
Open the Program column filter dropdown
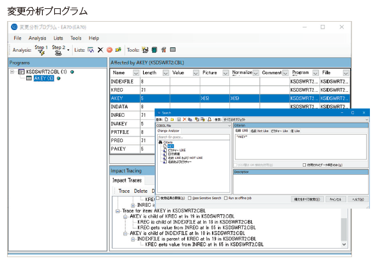[x=316, y=73]
